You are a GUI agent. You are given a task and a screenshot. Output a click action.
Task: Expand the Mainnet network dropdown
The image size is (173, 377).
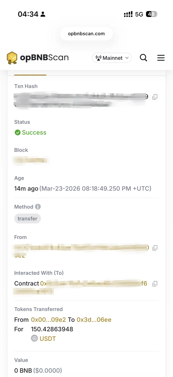coord(112,58)
